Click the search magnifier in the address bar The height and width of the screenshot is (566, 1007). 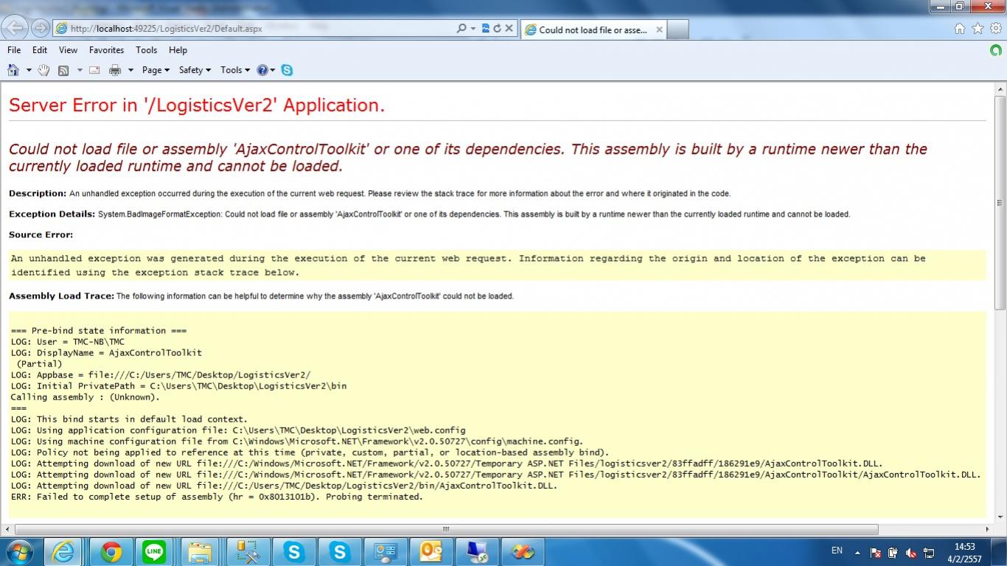(461, 28)
